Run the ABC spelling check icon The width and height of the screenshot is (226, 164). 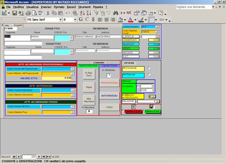point(41,13)
